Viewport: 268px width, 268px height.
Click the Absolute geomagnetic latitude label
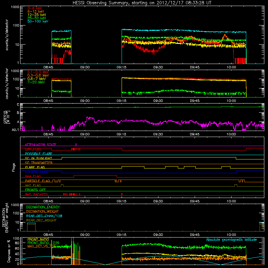click(231, 240)
